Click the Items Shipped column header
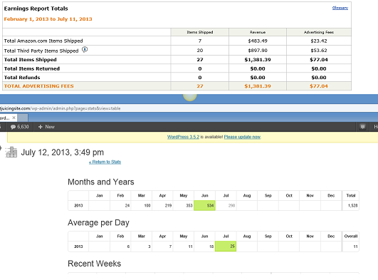This screenshot has width=378, height=280. (200, 32)
